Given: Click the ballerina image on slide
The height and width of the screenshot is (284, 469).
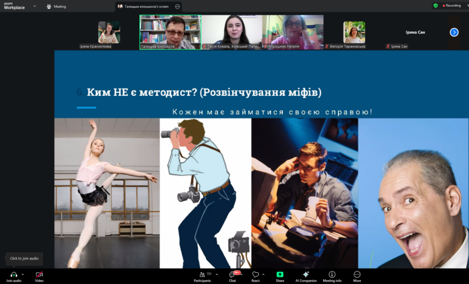Looking at the screenshot, I should point(107,193).
